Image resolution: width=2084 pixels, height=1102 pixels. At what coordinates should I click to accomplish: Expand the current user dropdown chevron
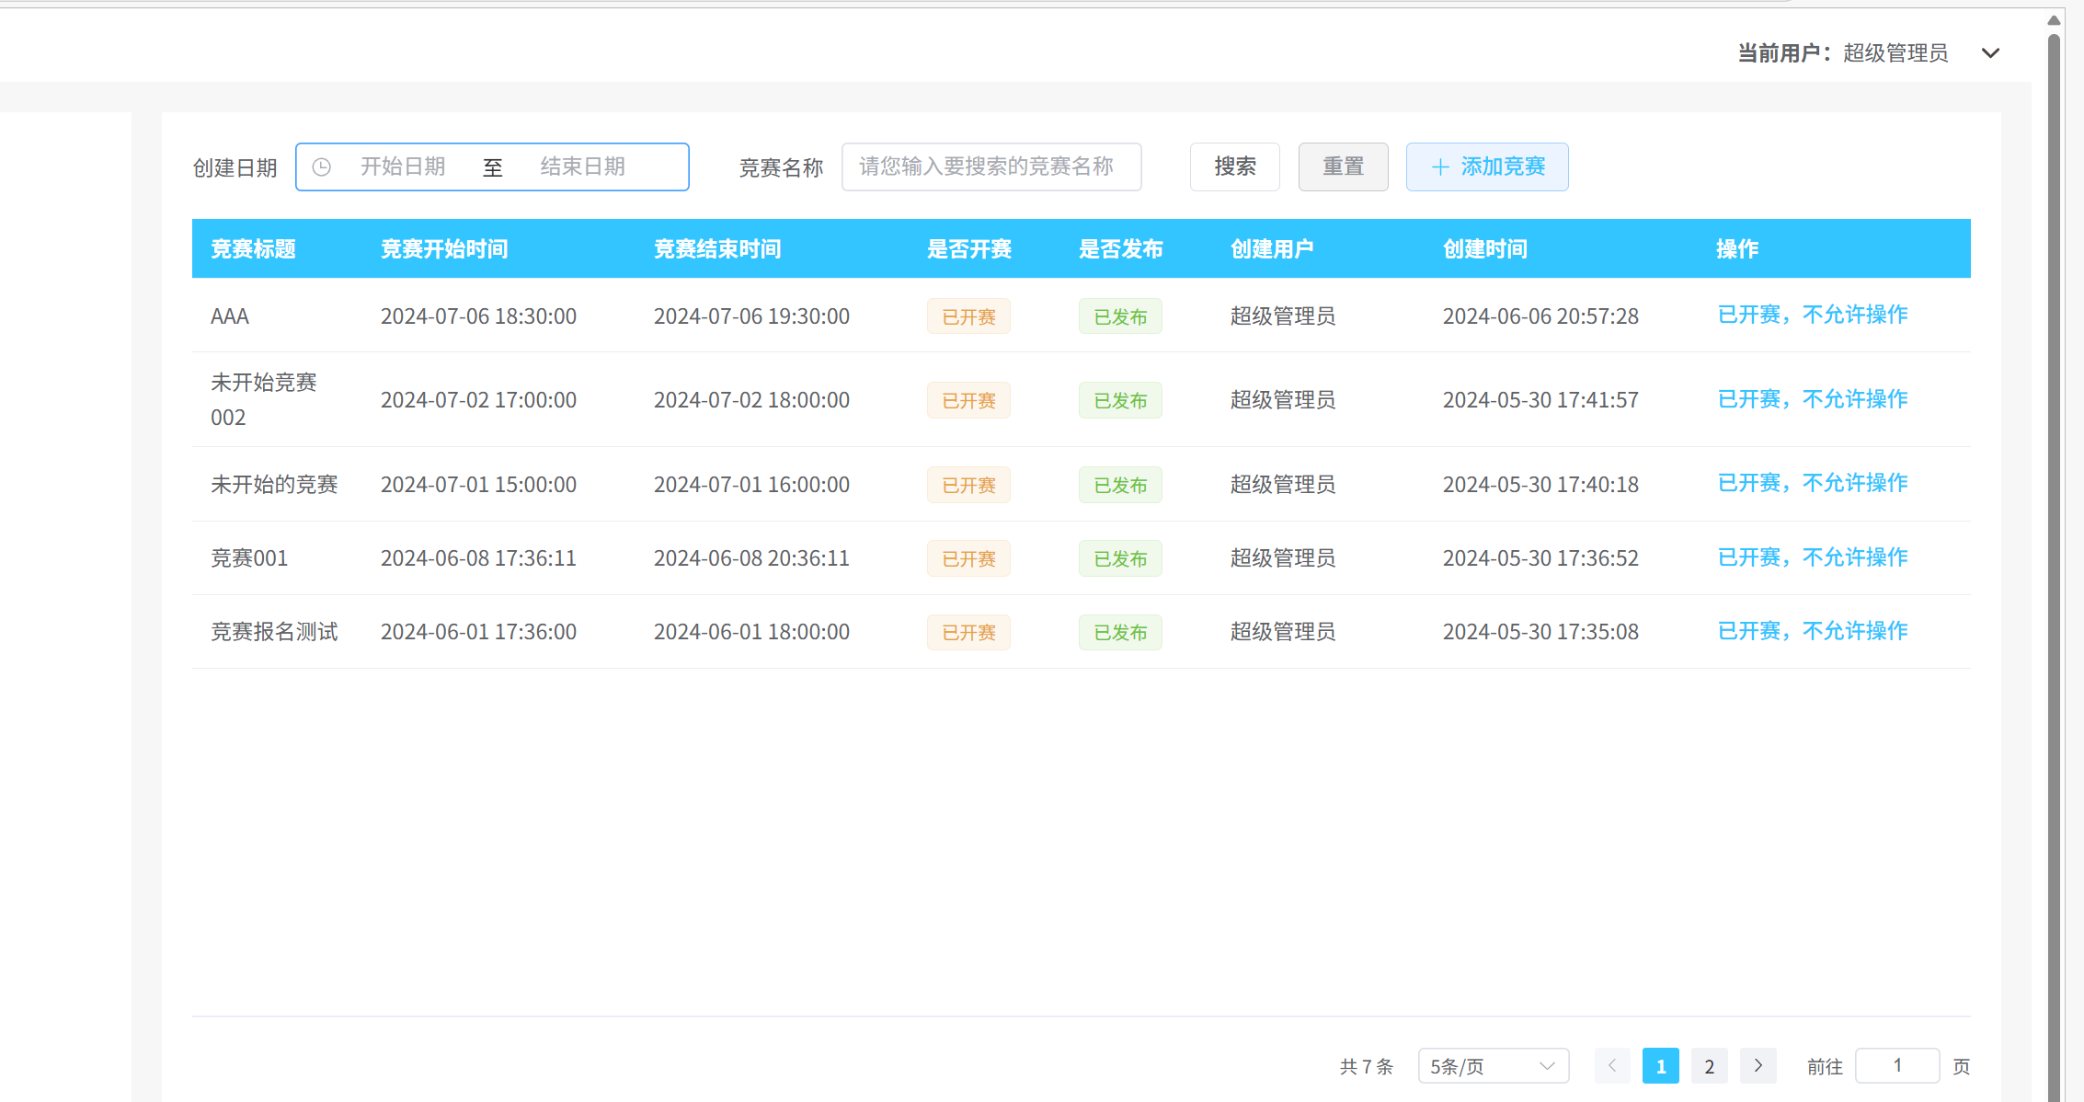tap(1990, 53)
